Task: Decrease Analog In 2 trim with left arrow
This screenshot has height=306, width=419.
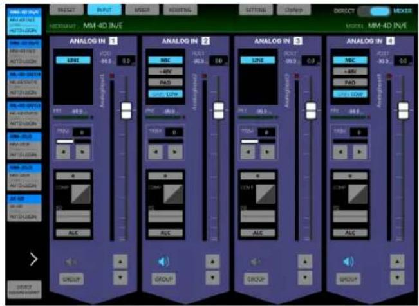Action: point(156,152)
